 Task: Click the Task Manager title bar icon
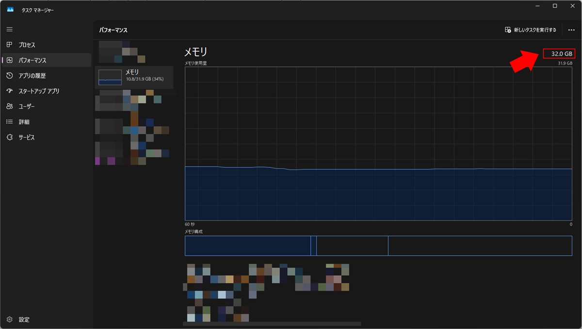pyautogui.click(x=10, y=9)
